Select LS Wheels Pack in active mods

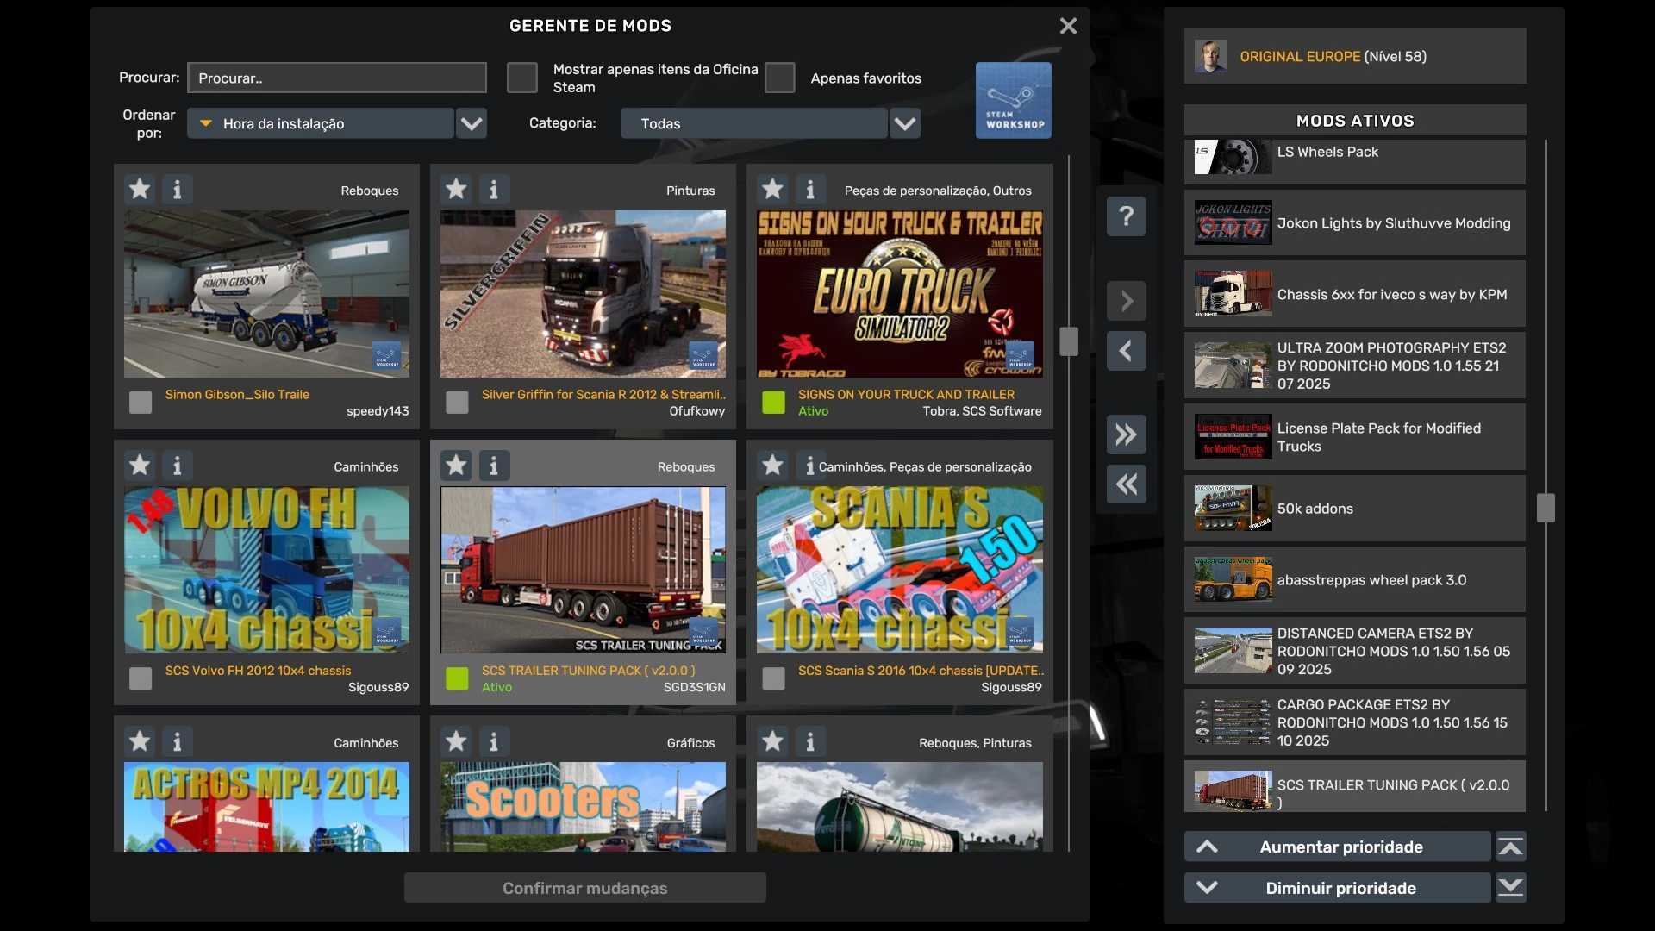coord(1353,159)
